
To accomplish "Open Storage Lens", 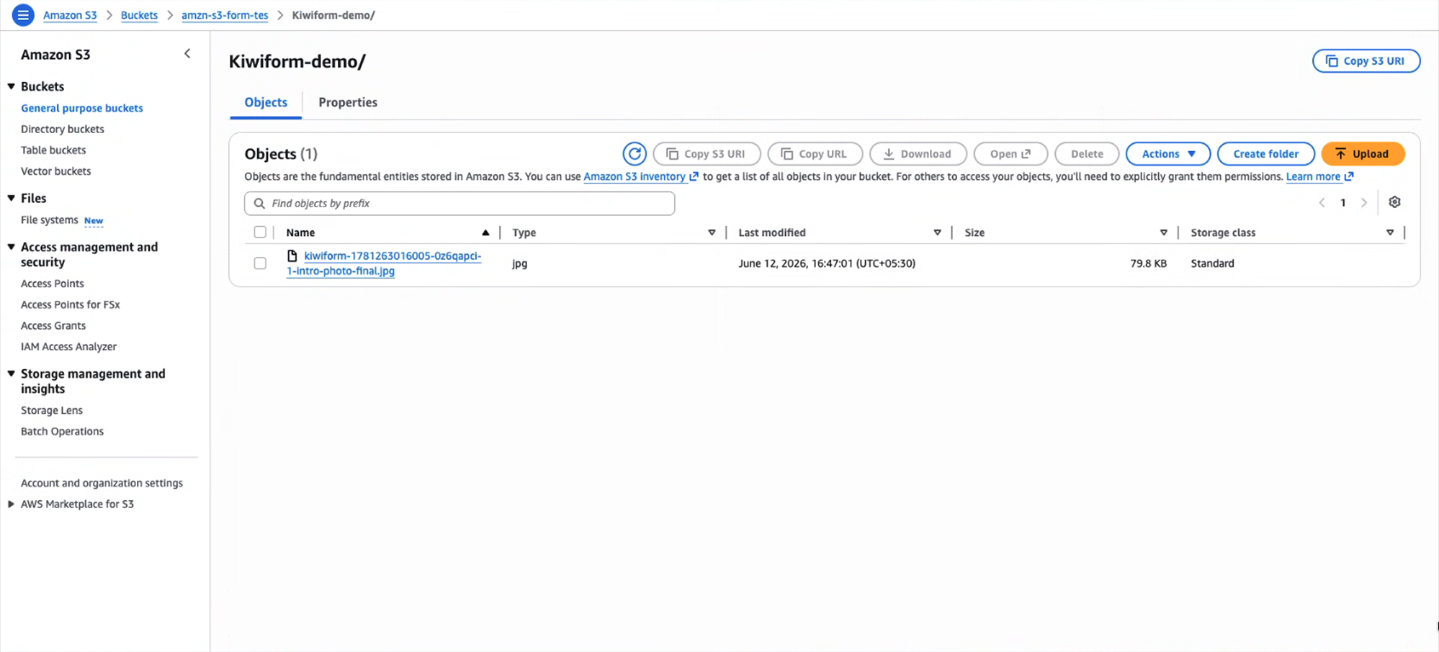I will [x=52, y=410].
